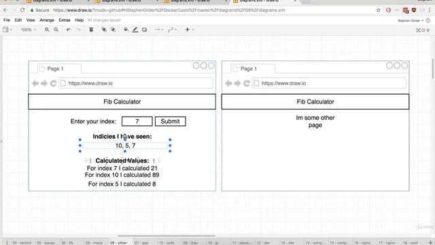This screenshot has height=245, width=435.
Task: Click the horizontal canvas scrollbar
Action: tap(166, 236)
